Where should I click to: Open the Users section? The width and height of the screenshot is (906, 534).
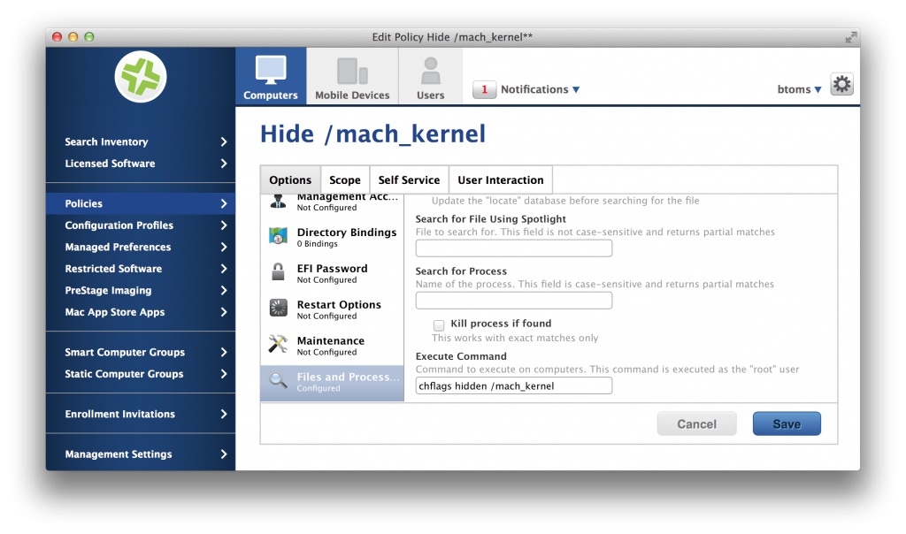pos(430,75)
